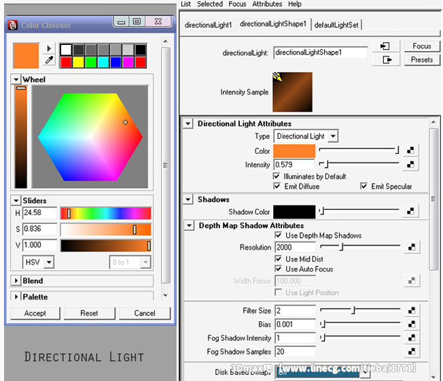The height and width of the screenshot is (381, 443).
Task: Toggle Use Depth Map Shadows checkbox
Action: 279,235
